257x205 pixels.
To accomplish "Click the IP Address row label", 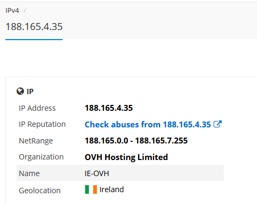I will pyautogui.click(x=37, y=108).
